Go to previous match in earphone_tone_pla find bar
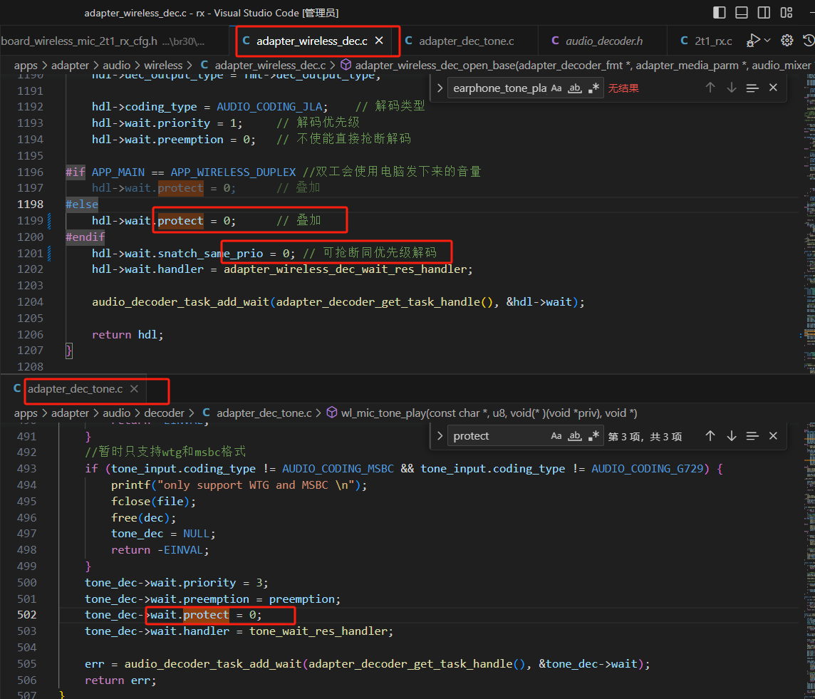Viewport: 815px width, 699px height. (x=710, y=88)
